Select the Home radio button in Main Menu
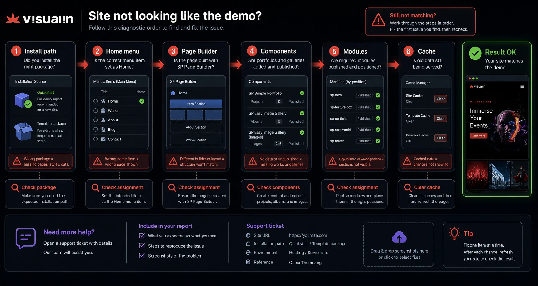This screenshot has height=286, width=538. coord(96,101)
